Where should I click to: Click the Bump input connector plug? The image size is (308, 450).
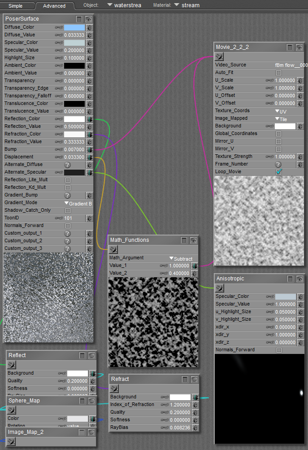(x=89, y=149)
